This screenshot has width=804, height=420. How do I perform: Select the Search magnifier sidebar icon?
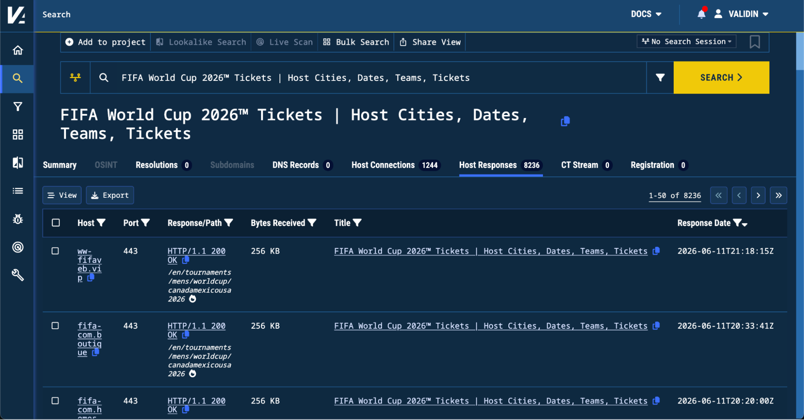tap(17, 78)
